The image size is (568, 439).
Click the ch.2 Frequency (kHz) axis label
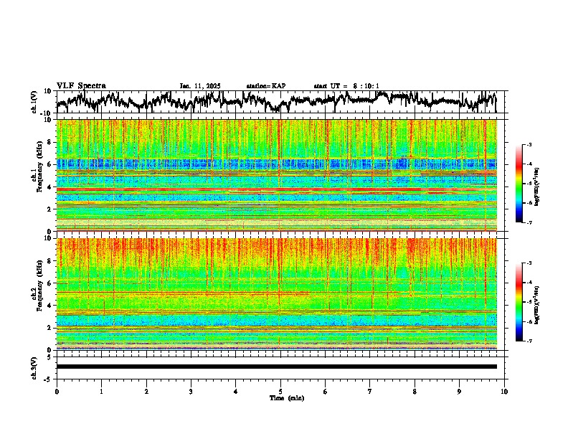[x=37, y=285]
